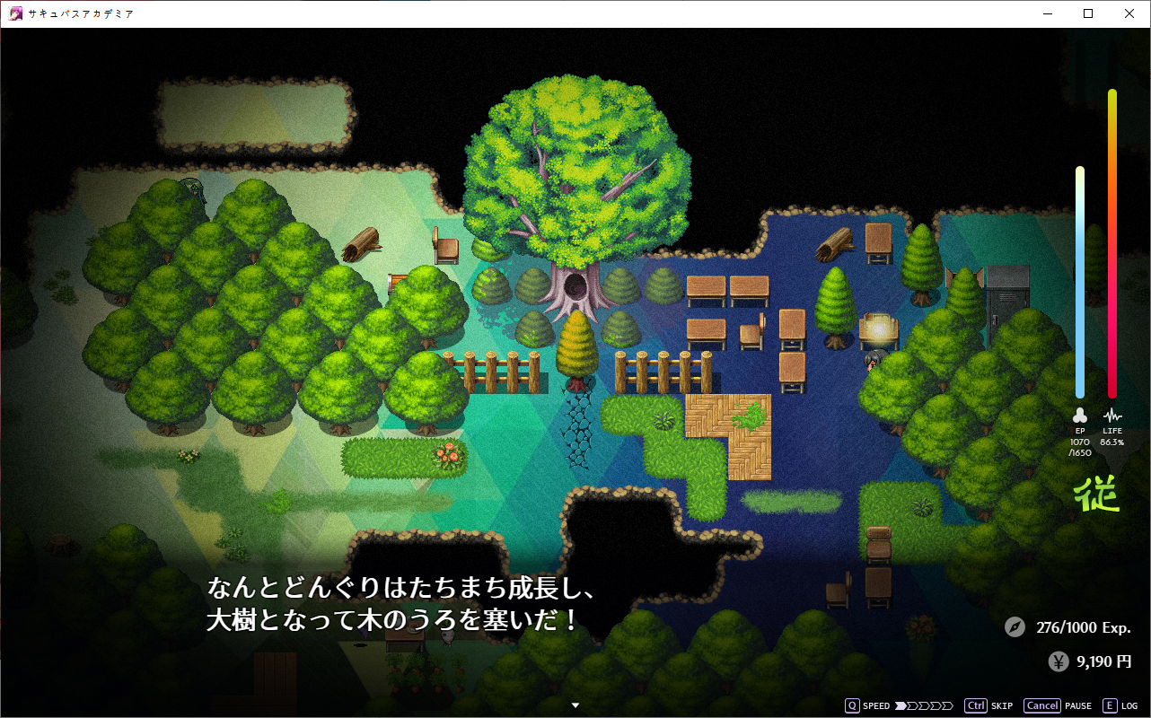The height and width of the screenshot is (718, 1151).
Task: Click the SKIP label text
Action: [1002, 706]
